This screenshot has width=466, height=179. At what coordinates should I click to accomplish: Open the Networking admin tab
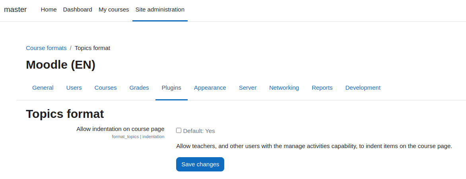tap(284, 88)
